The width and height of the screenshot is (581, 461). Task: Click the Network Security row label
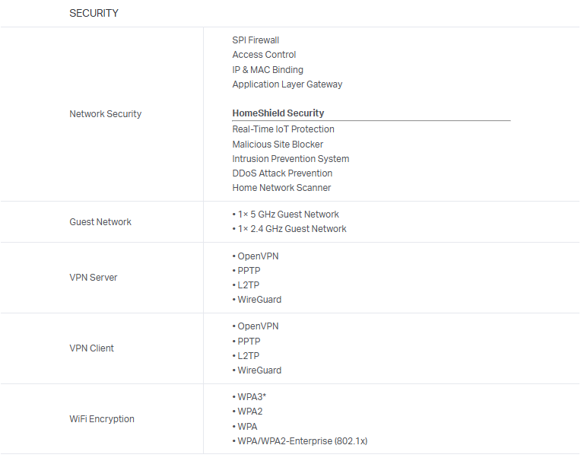105,114
